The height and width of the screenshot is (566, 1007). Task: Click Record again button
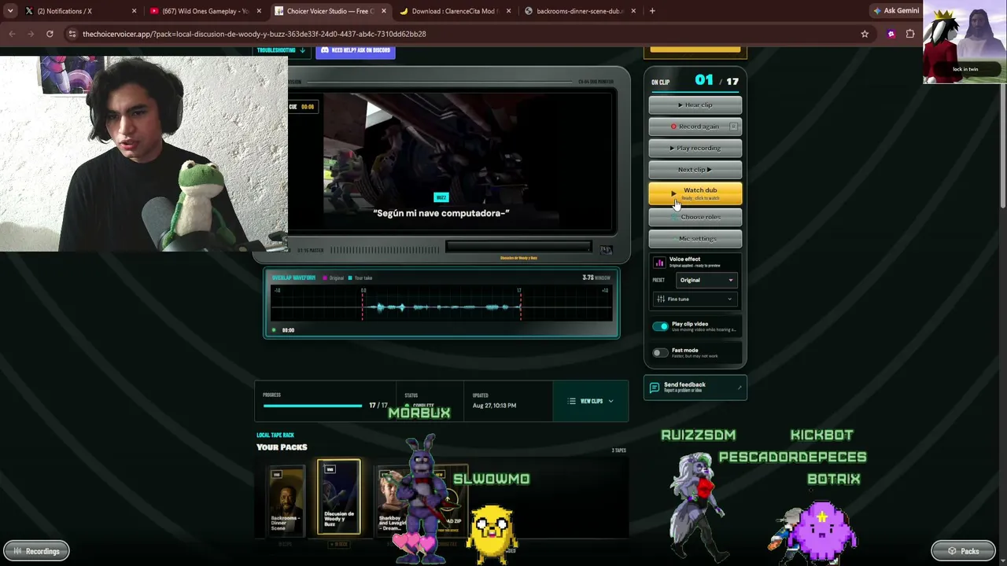tap(695, 126)
